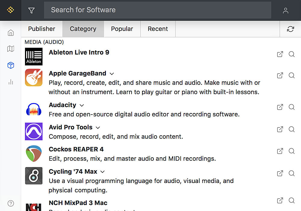Click the Cycling '74 Max app icon
301x211 pixels.
pos(34,176)
